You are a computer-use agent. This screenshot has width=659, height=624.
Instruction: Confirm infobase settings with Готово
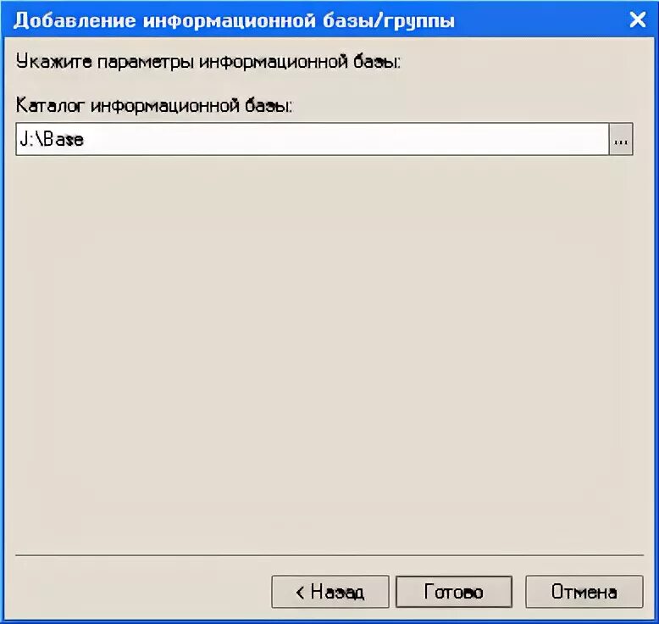click(x=454, y=592)
